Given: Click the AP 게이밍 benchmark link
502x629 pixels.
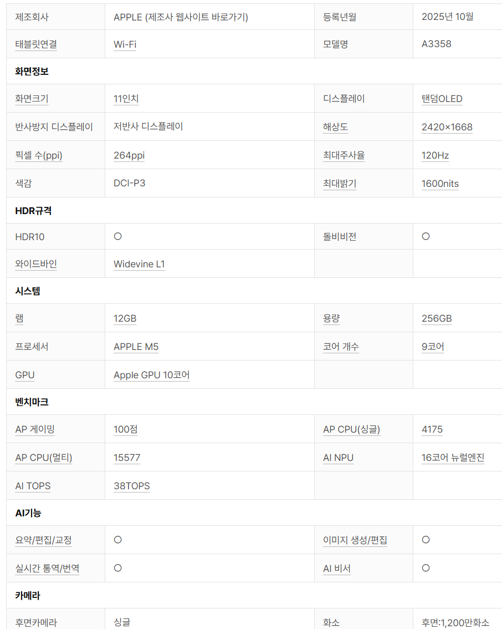Looking at the screenshot, I should coord(35,429).
